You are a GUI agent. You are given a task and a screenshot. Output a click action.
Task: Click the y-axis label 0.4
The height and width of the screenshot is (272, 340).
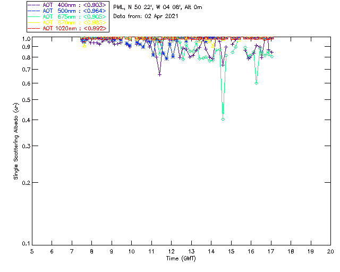pos(26,120)
